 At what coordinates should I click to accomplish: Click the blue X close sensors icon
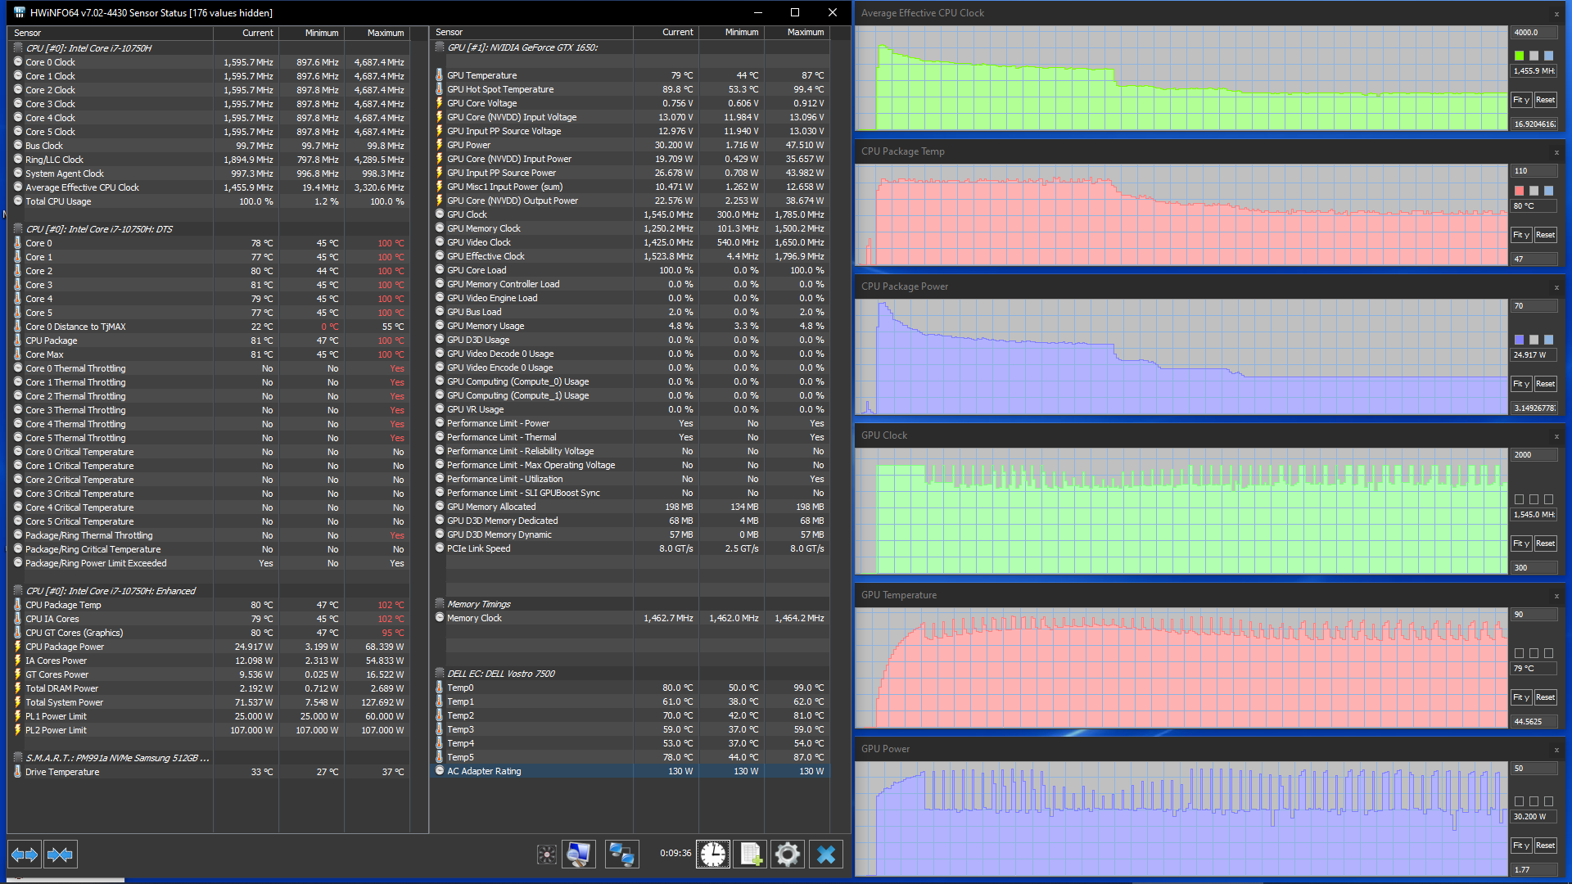[x=826, y=855]
